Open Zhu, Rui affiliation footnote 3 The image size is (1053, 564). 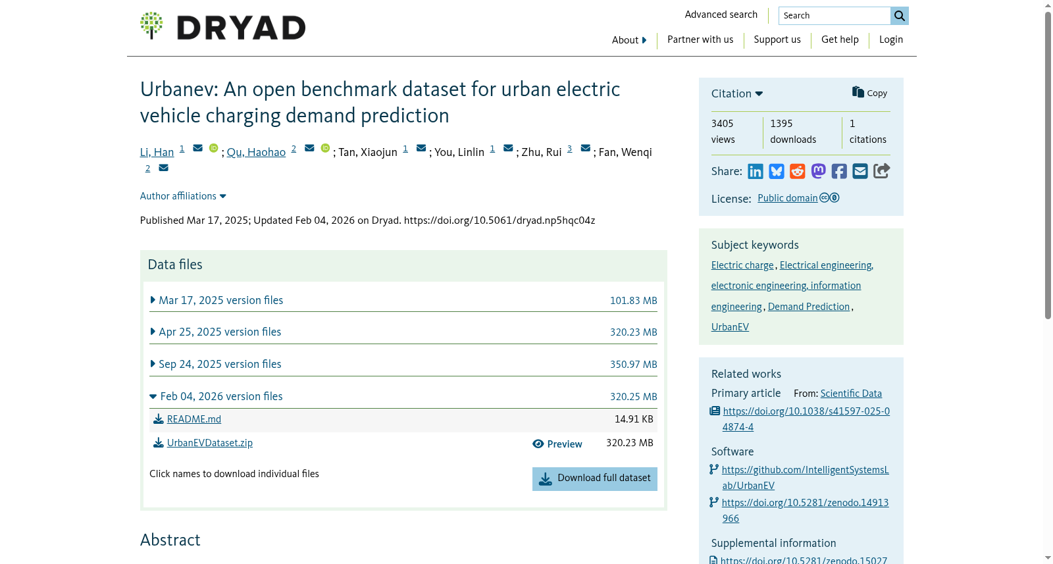(x=570, y=149)
